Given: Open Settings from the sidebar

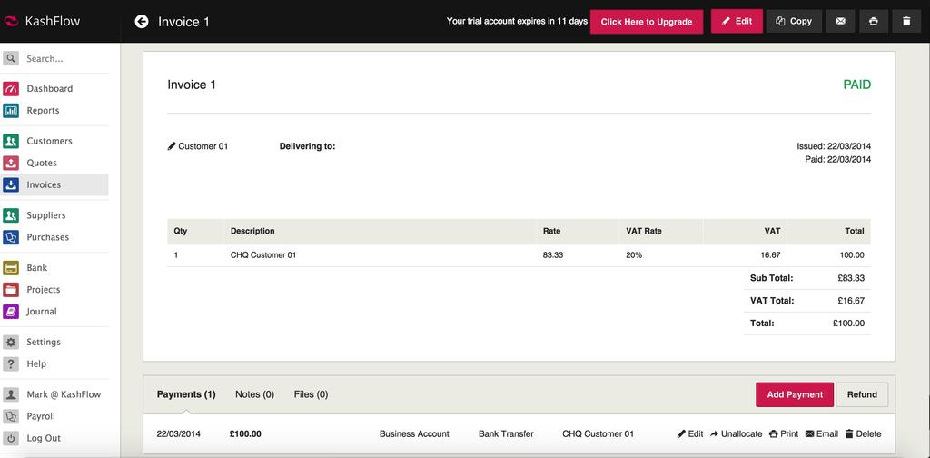Looking at the screenshot, I should (44, 343).
